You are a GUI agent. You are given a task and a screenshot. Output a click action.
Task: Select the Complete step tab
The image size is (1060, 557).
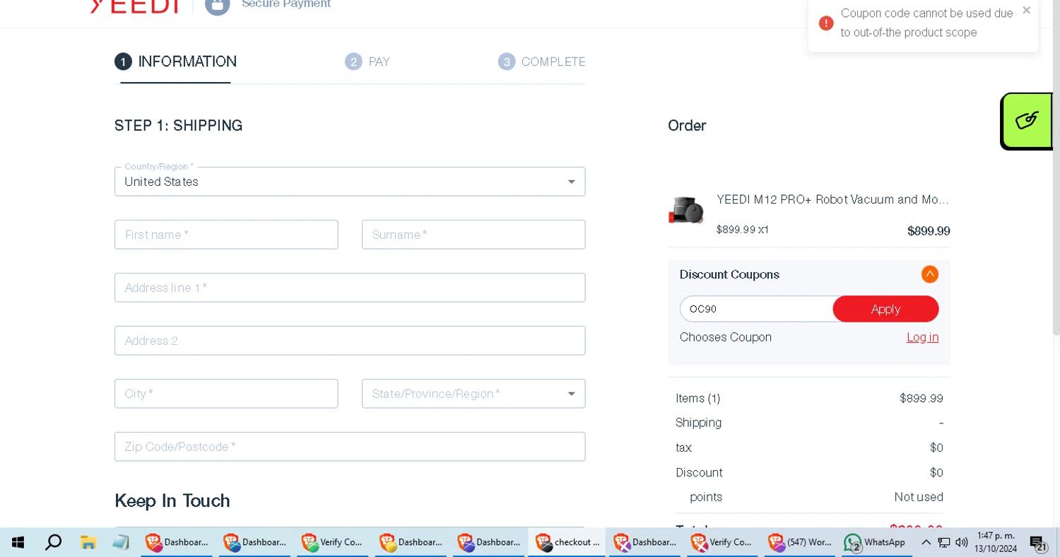click(542, 61)
